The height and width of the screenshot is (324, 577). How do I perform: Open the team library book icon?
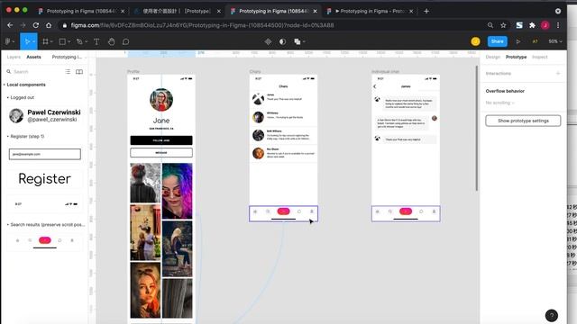[x=79, y=72]
